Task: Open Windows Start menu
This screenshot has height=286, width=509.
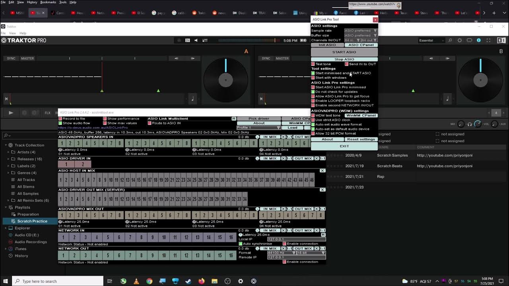Action: (6, 281)
